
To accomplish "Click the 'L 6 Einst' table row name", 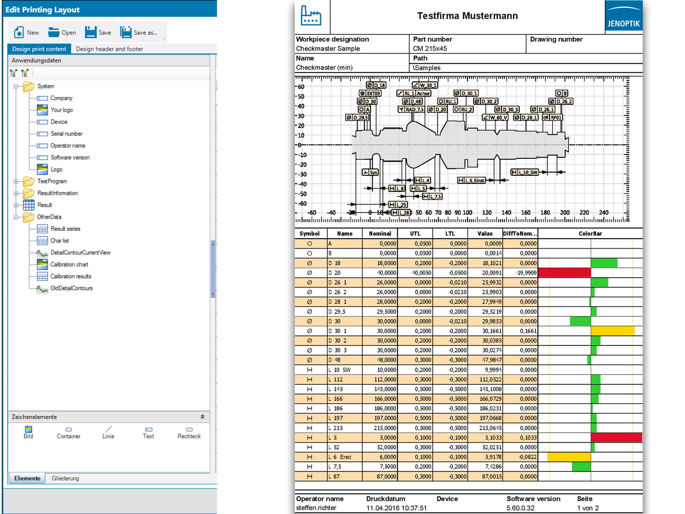I will click(340, 457).
